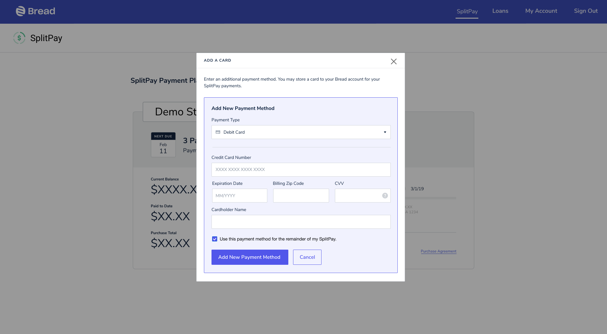Click the Current Balance label
607x334 pixels.
[x=165, y=179]
